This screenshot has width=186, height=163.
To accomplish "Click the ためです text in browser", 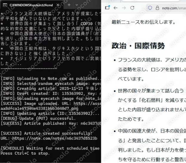I will point(130,119).
